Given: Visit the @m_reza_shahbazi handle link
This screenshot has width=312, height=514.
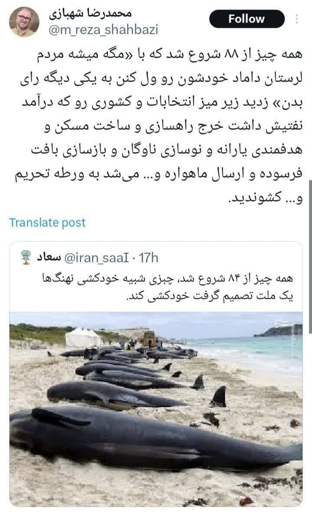Looking at the screenshot, I should pos(103,30).
